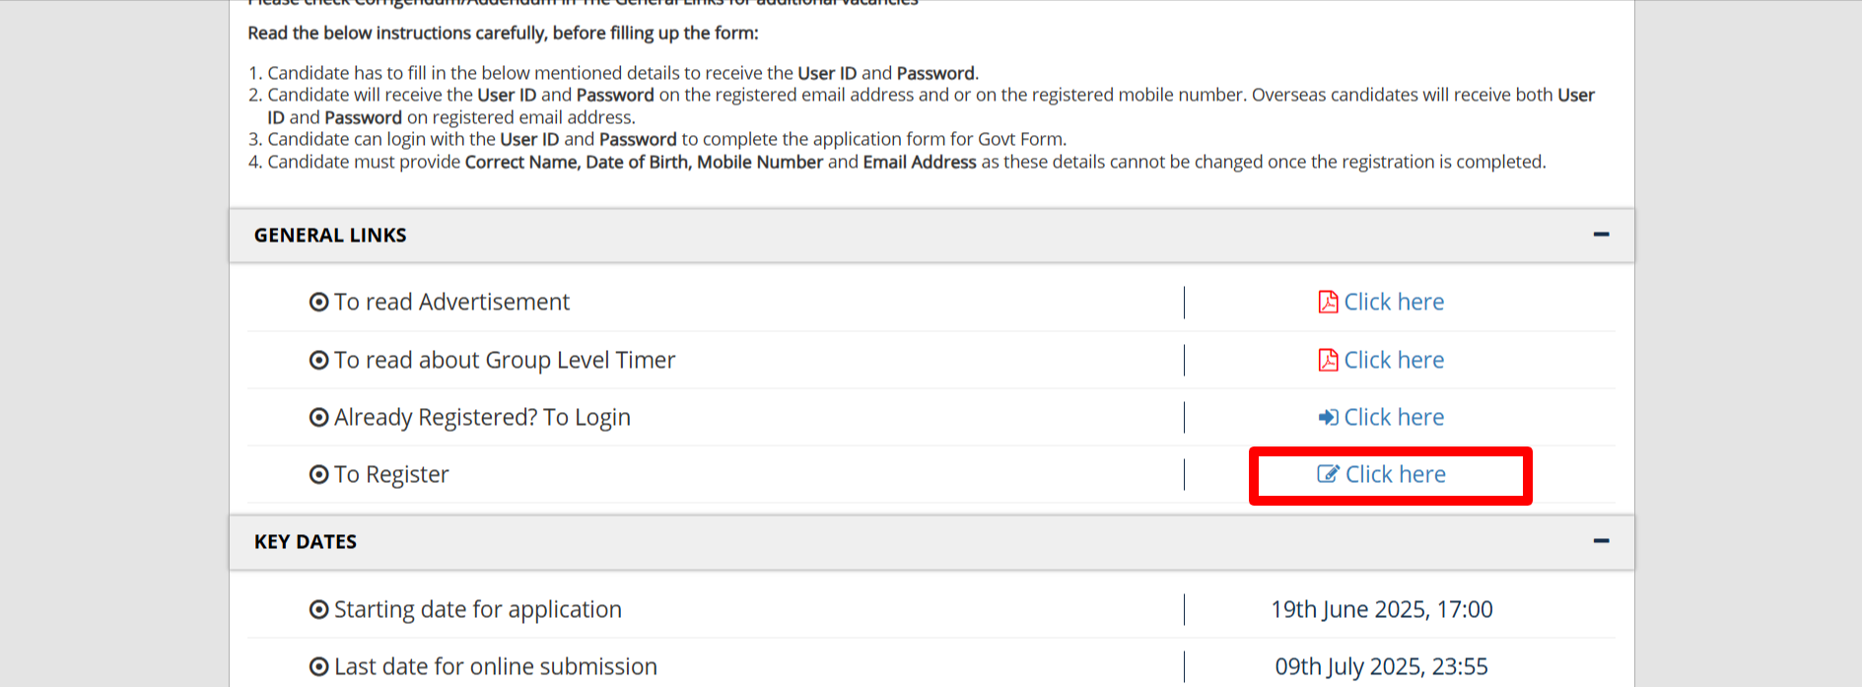Open the Advertisement 'Click here' link text
The height and width of the screenshot is (687, 1862).
click(x=1394, y=302)
